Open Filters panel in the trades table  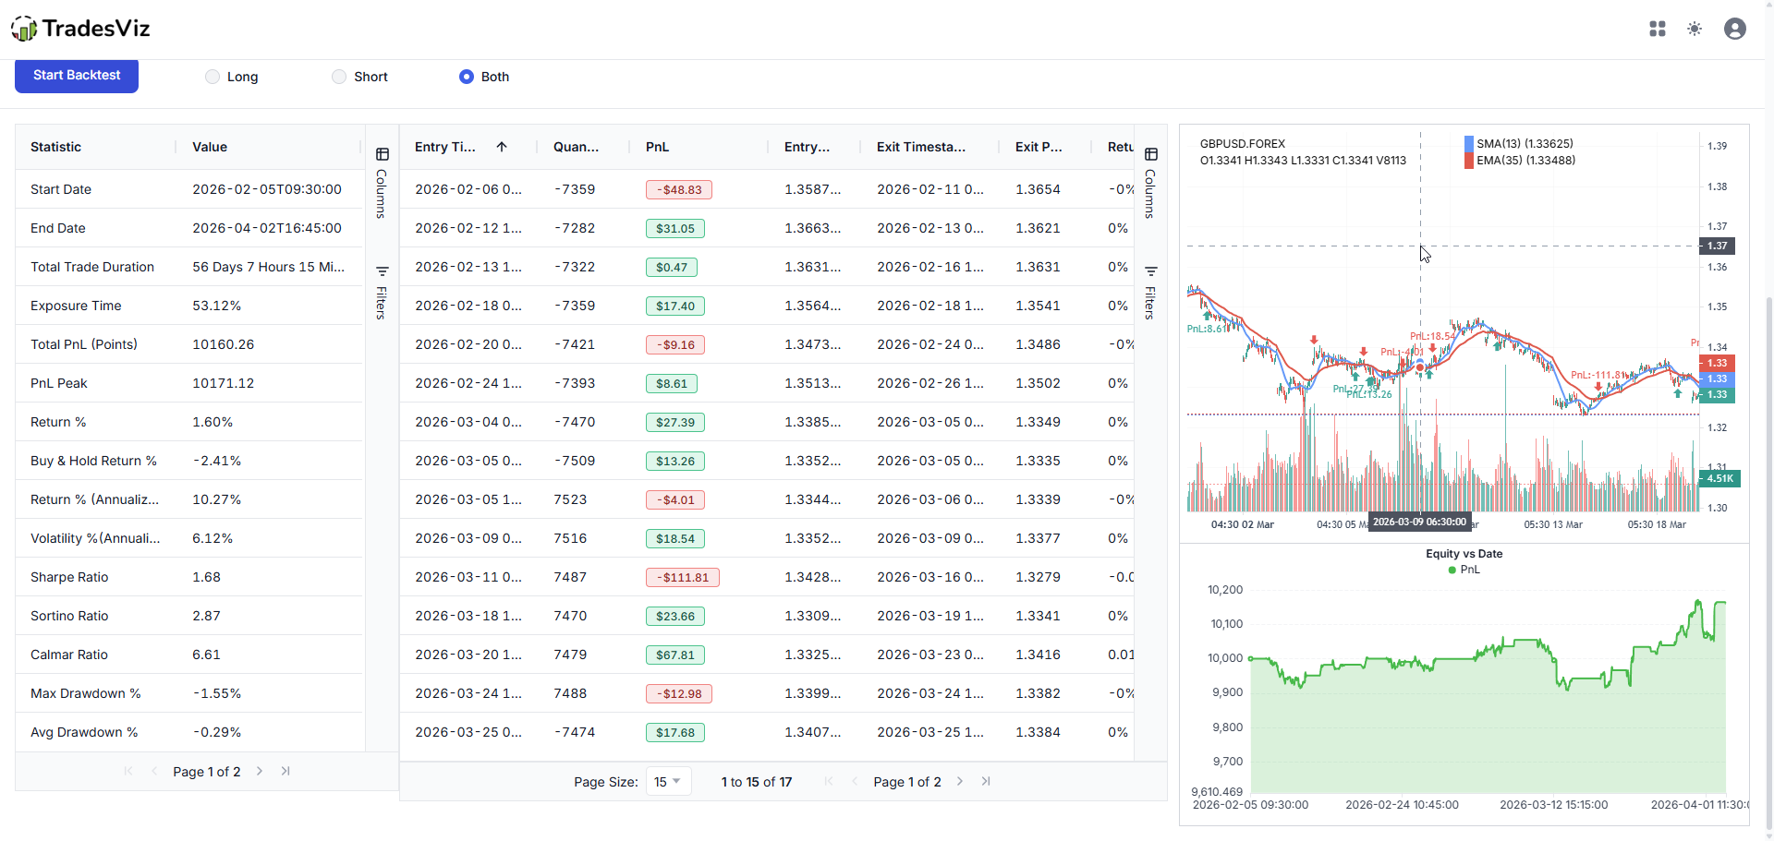pyautogui.click(x=1150, y=292)
